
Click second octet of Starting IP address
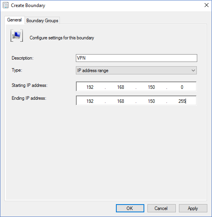click(x=121, y=87)
